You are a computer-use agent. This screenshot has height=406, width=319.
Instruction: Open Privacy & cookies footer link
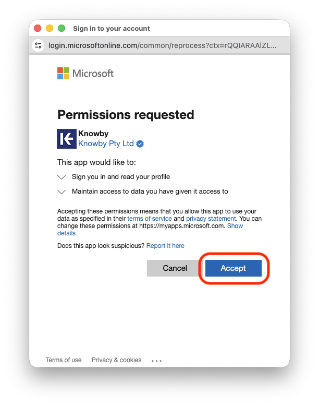pos(116,360)
